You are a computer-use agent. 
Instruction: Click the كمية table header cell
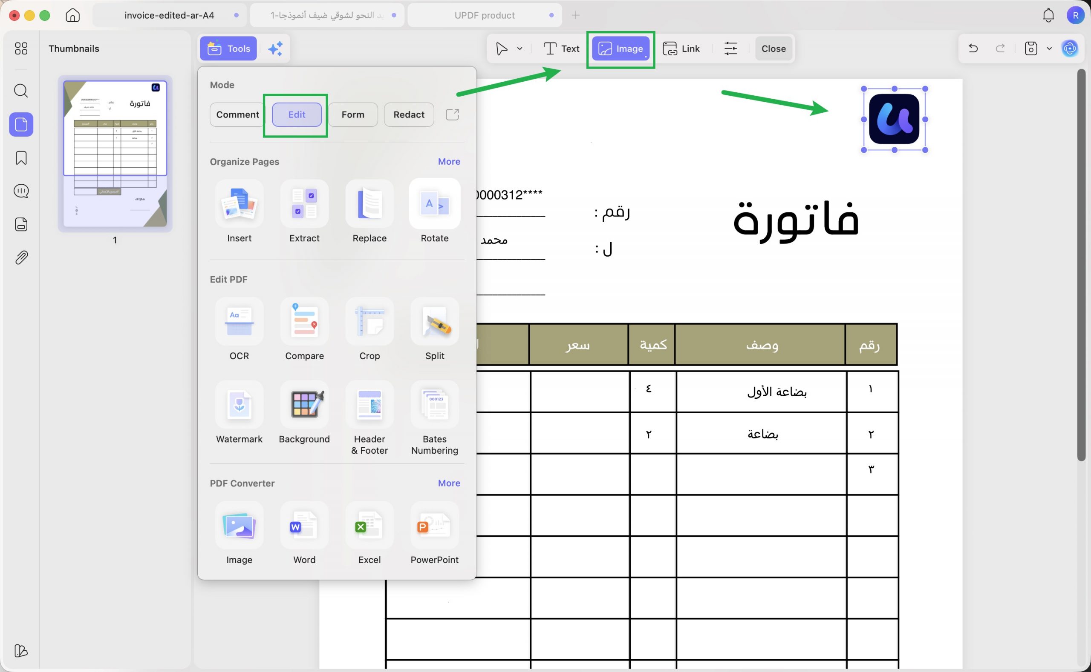652,344
